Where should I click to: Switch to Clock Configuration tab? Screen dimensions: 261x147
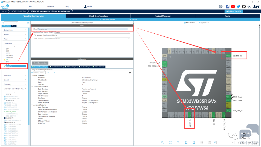98,16
